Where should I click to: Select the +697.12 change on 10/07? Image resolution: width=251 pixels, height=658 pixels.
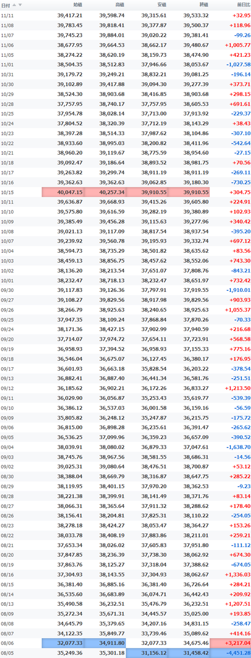coord(241,241)
